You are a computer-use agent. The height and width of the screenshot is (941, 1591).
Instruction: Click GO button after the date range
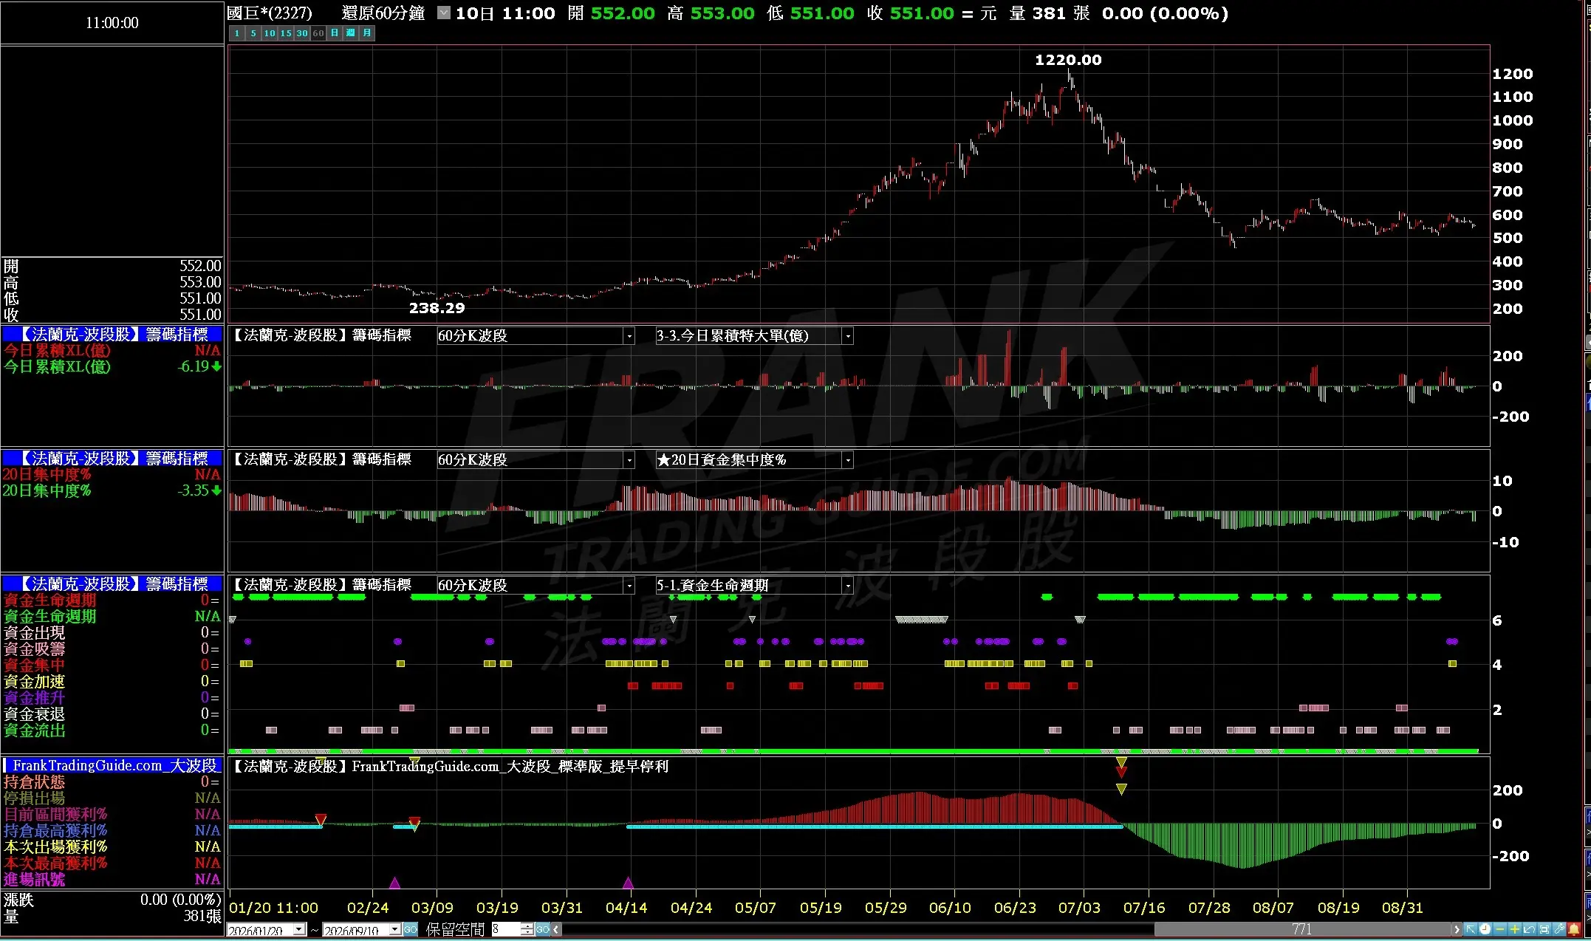coord(411,929)
